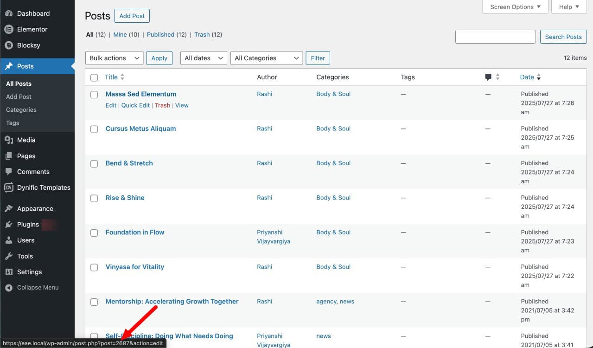
Task: Click Edit link under Massa Sed Elementum
Action: coord(111,105)
